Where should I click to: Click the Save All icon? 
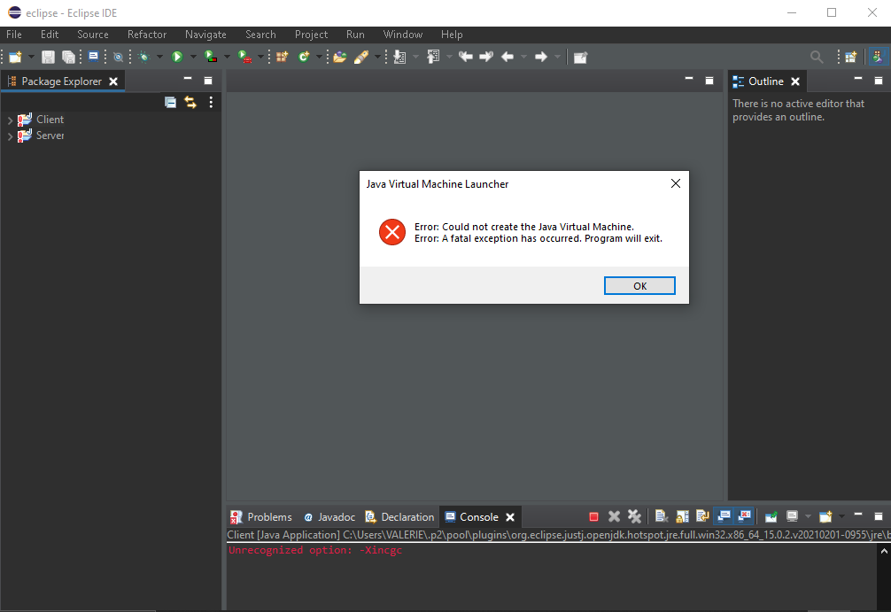pyautogui.click(x=68, y=57)
